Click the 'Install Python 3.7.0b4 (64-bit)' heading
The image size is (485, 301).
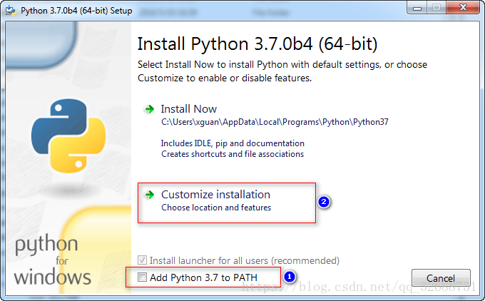(x=257, y=44)
